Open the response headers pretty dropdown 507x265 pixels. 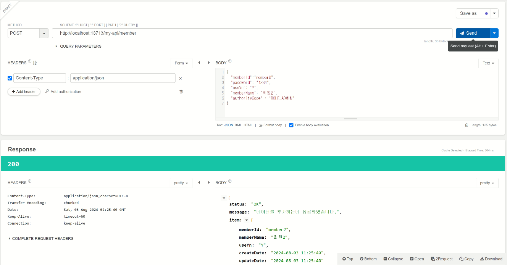181,183
